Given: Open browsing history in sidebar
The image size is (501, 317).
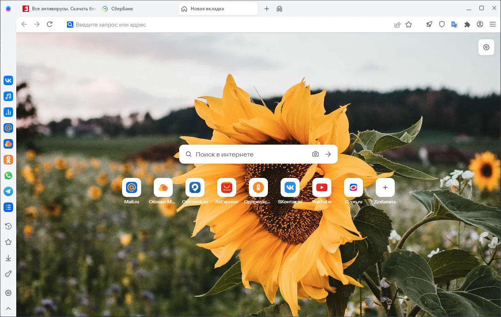Looking at the screenshot, I should (8, 226).
